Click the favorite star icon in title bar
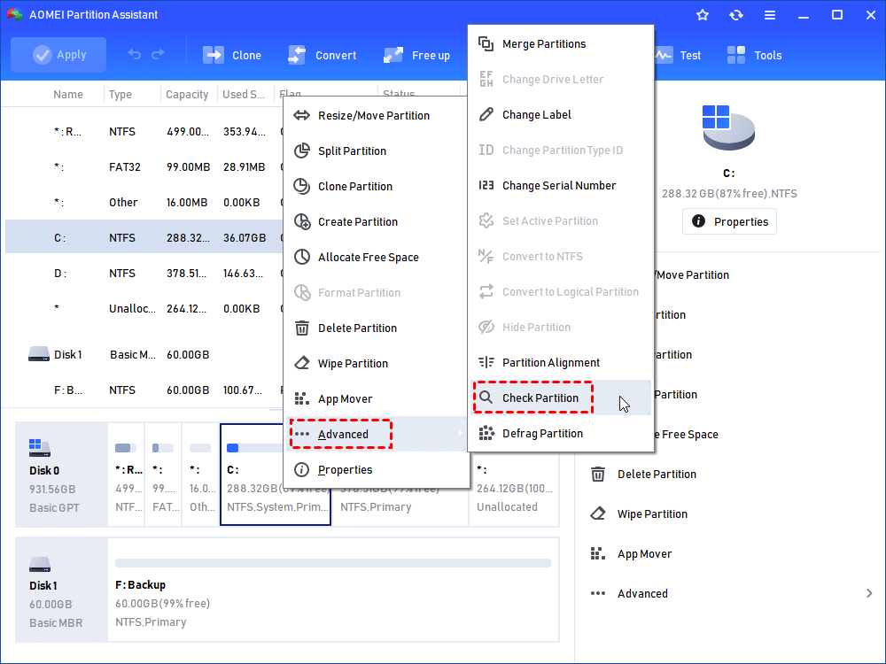This screenshot has width=886, height=664. coord(703,15)
